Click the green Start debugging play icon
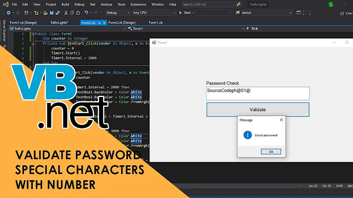 180,13
